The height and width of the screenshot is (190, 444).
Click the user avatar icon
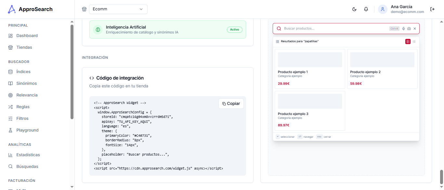(383, 9)
